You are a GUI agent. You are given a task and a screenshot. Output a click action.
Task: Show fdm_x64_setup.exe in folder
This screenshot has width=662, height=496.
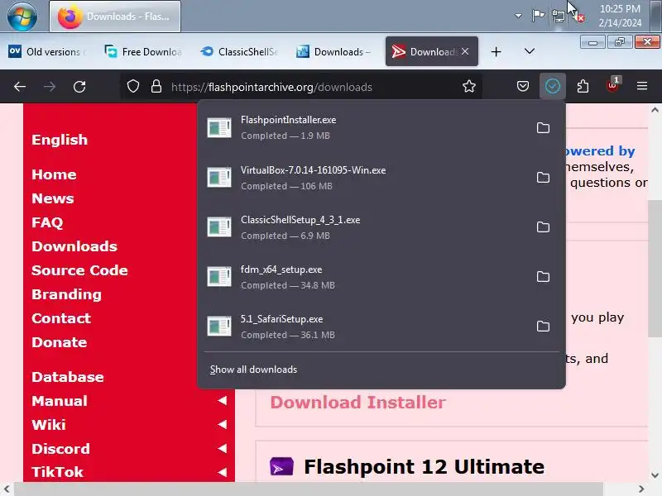tap(543, 277)
